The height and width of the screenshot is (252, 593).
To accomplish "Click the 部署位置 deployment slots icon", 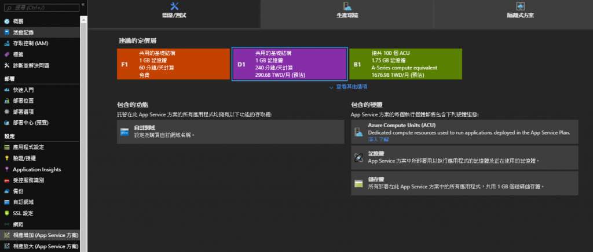I will tap(7, 101).
